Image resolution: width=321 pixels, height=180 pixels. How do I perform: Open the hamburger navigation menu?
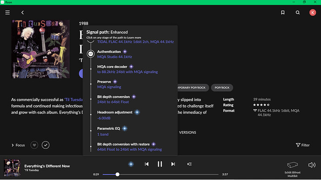click(7, 13)
